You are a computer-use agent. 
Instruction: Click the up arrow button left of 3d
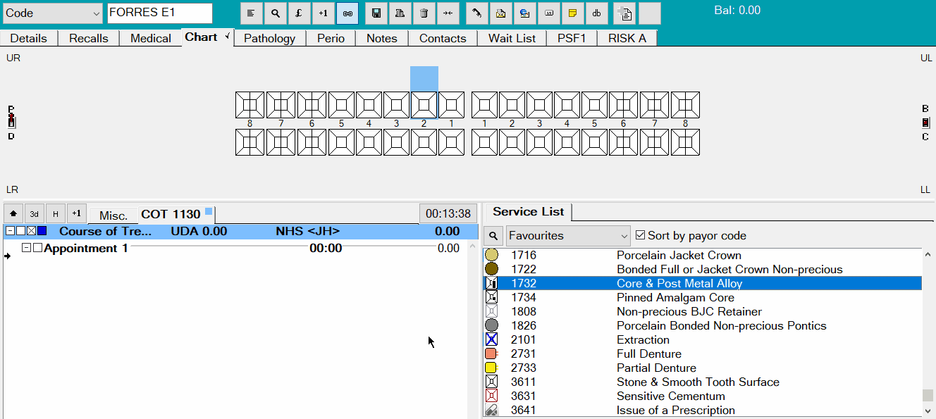pos(13,214)
